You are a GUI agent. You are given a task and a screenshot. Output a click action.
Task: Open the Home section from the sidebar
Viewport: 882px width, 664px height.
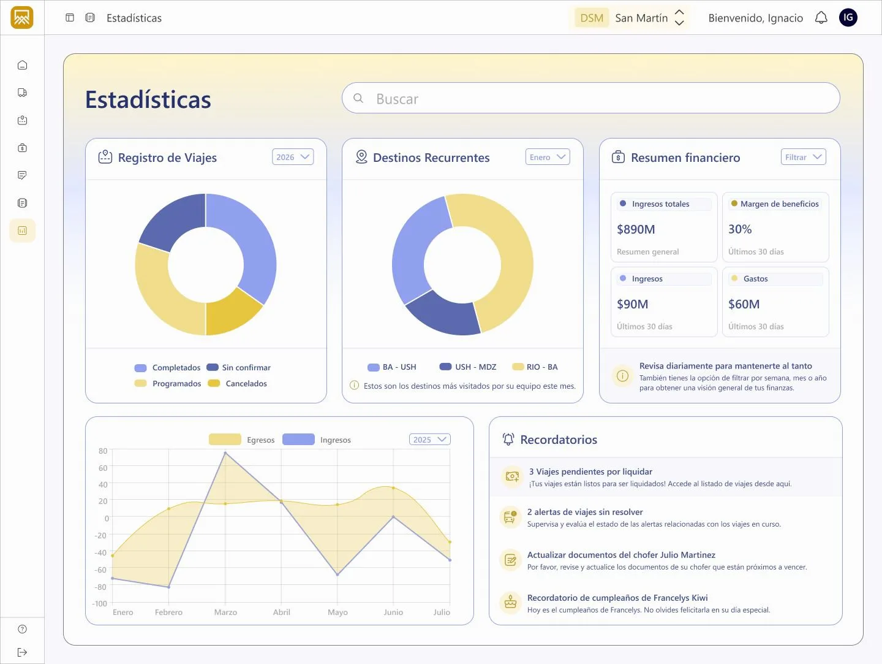click(x=22, y=64)
